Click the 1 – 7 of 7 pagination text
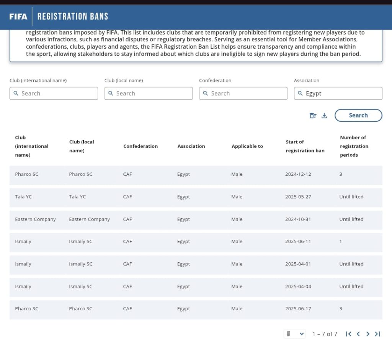The width and height of the screenshot is (392, 339). (x=325, y=334)
